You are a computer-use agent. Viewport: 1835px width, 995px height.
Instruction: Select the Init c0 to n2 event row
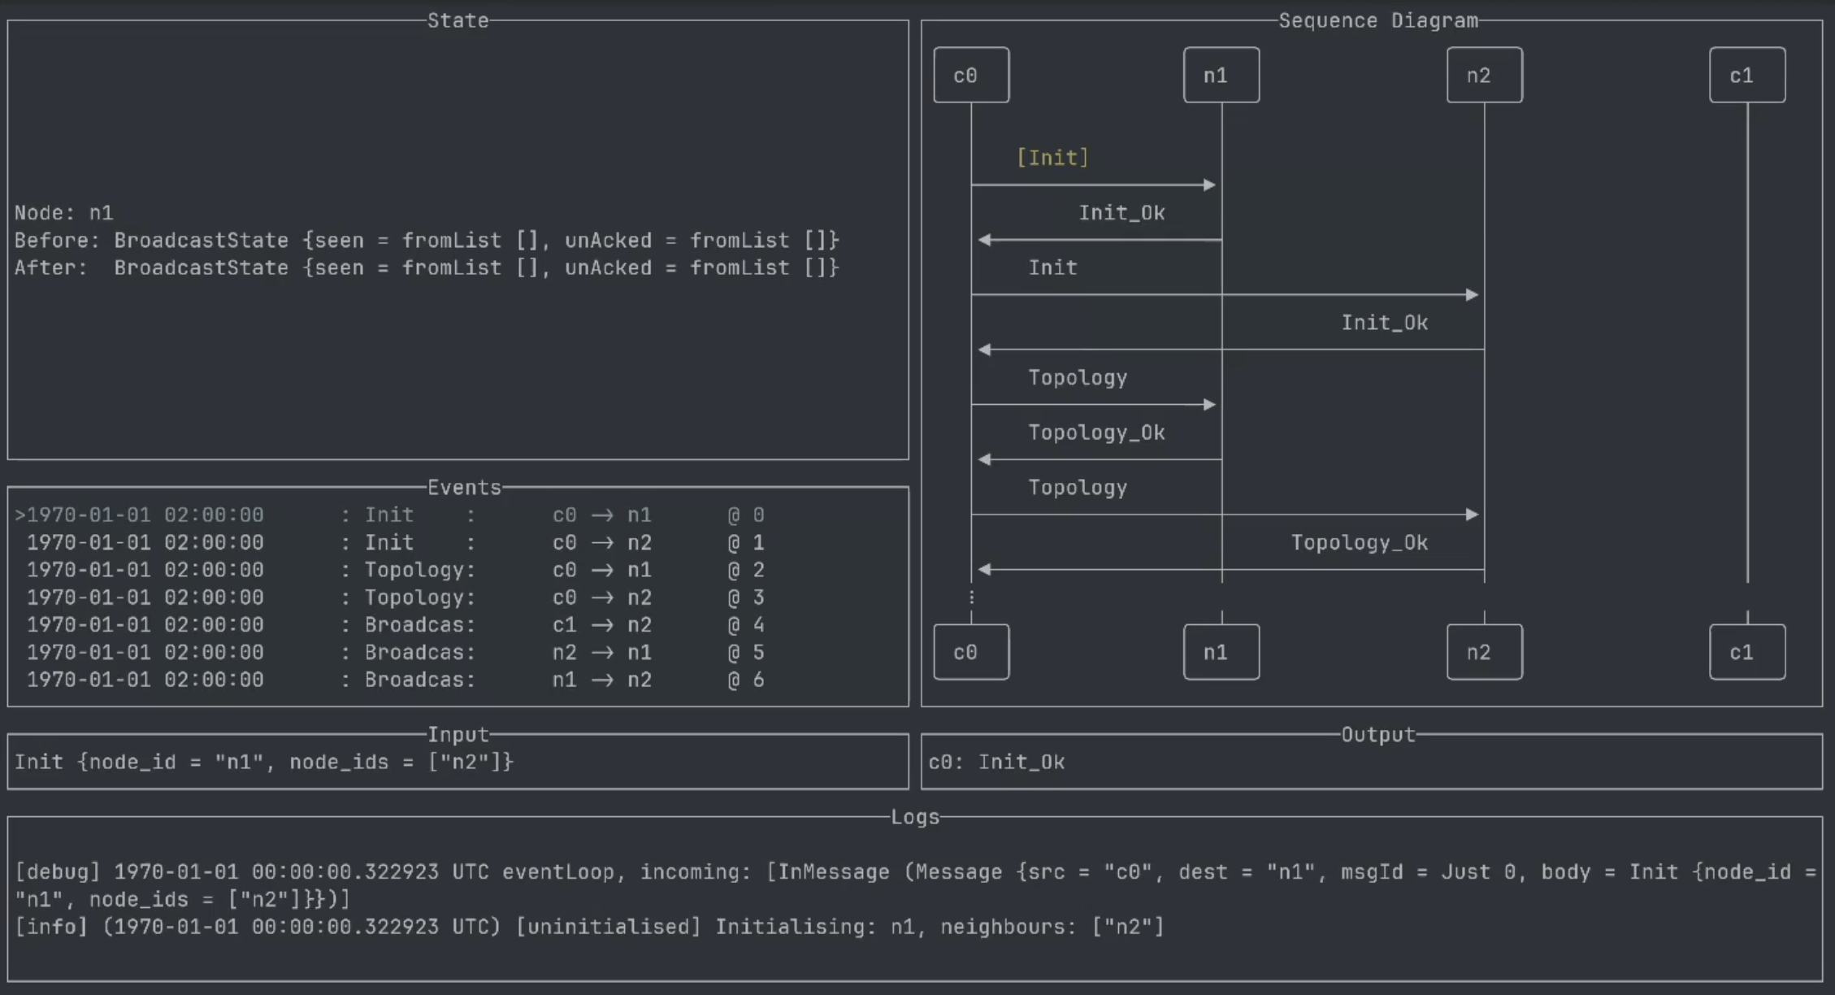point(390,543)
